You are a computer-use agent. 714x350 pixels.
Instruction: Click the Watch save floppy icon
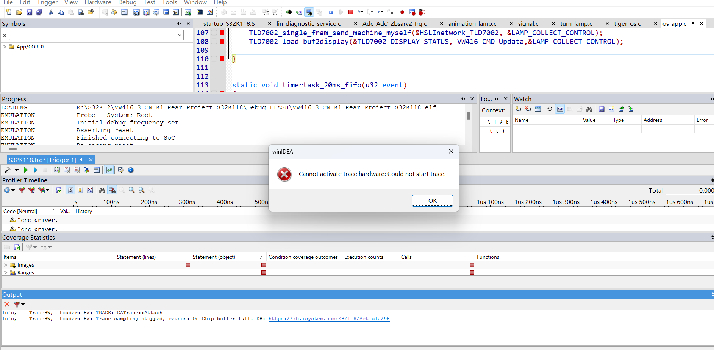pos(602,109)
